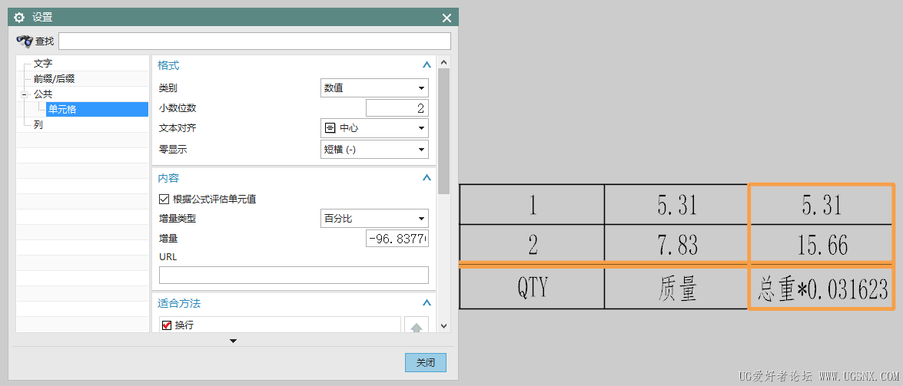Click the 增量 value field
The width and height of the screenshot is (903, 386).
(x=397, y=238)
